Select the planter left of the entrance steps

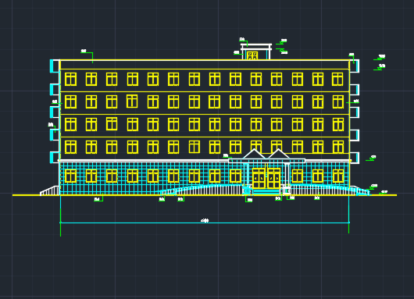point(247,190)
